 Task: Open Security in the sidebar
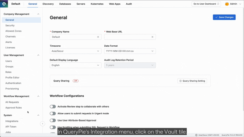click(x=10, y=25)
